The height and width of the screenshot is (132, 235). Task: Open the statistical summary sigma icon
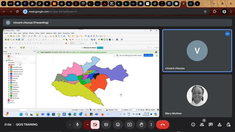click(94, 36)
